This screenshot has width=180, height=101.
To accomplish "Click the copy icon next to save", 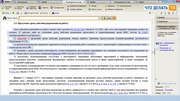I will 21,13.
